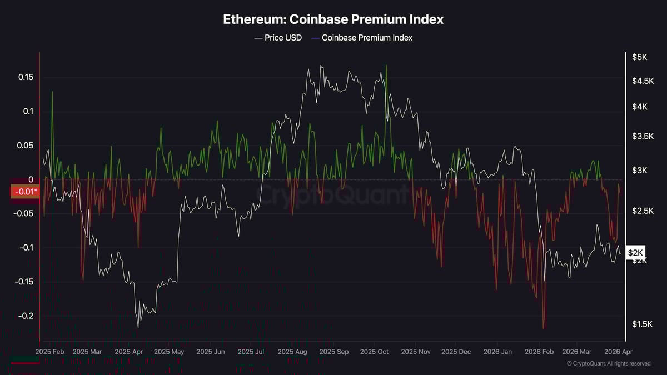Click the $3.5K tick on the price axis
667x375 pixels.
click(x=642, y=136)
